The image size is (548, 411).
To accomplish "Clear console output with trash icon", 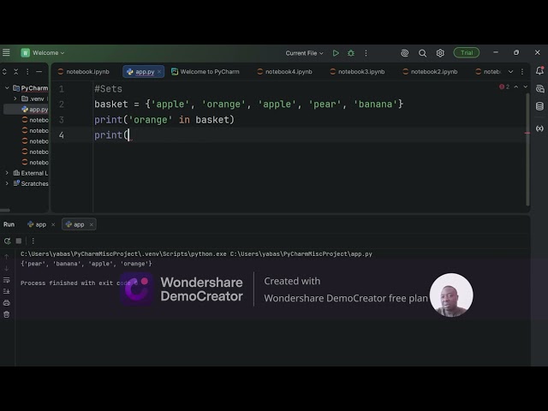I will [x=6, y=314].
